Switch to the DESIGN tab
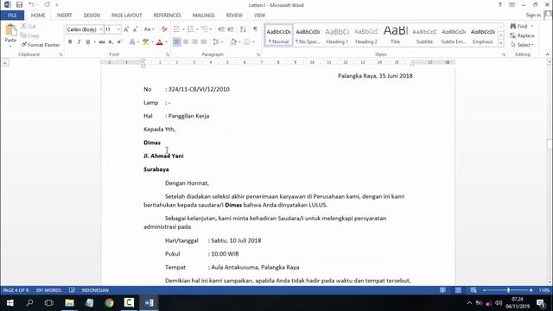The width and height of the screenshot is (553, 311). (92, 16)
